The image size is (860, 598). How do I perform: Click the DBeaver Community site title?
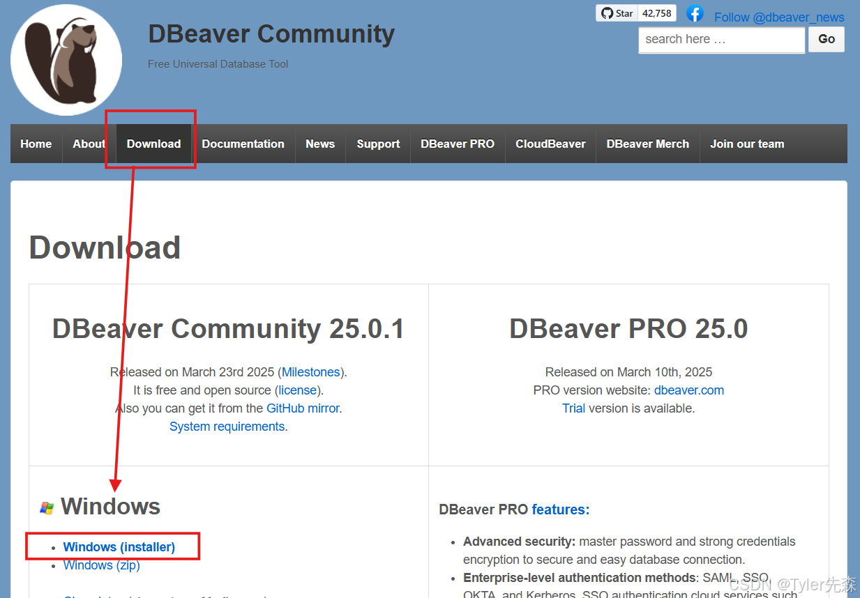coord(271,33)
